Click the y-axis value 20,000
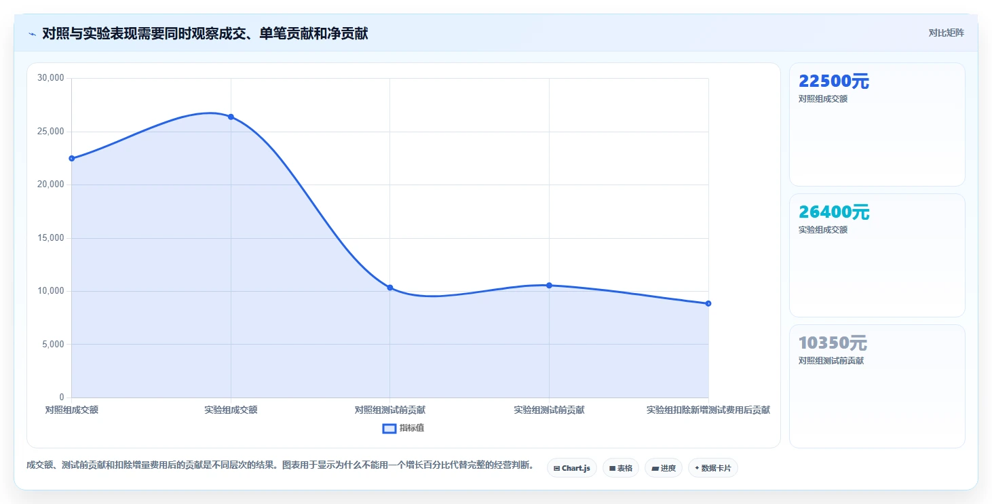The height and width of the screenshot is (504, 992). click(51, 185)
